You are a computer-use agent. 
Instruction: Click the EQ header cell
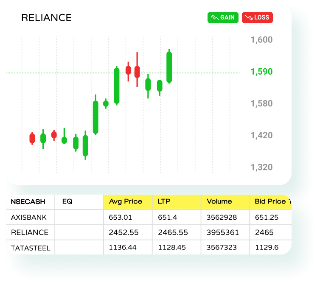67,201
